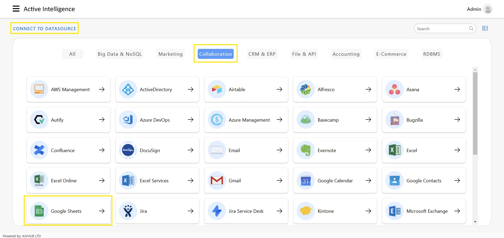Click the scrollbar down arrow

[475, 222]
